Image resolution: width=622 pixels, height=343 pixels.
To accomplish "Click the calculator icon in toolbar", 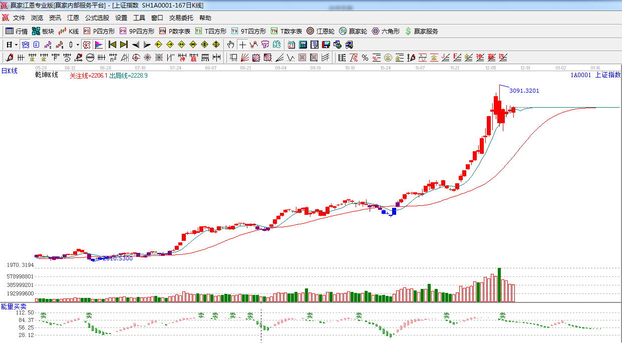I will [x=302, y=45].
